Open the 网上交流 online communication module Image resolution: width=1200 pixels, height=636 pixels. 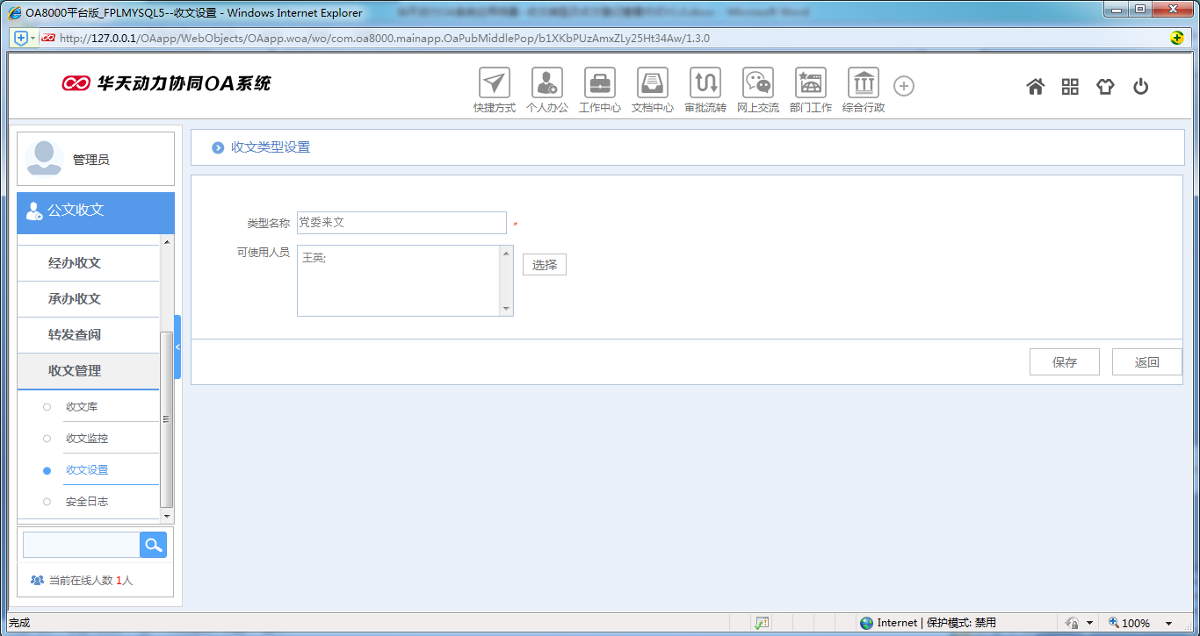[x=757, y=86]
